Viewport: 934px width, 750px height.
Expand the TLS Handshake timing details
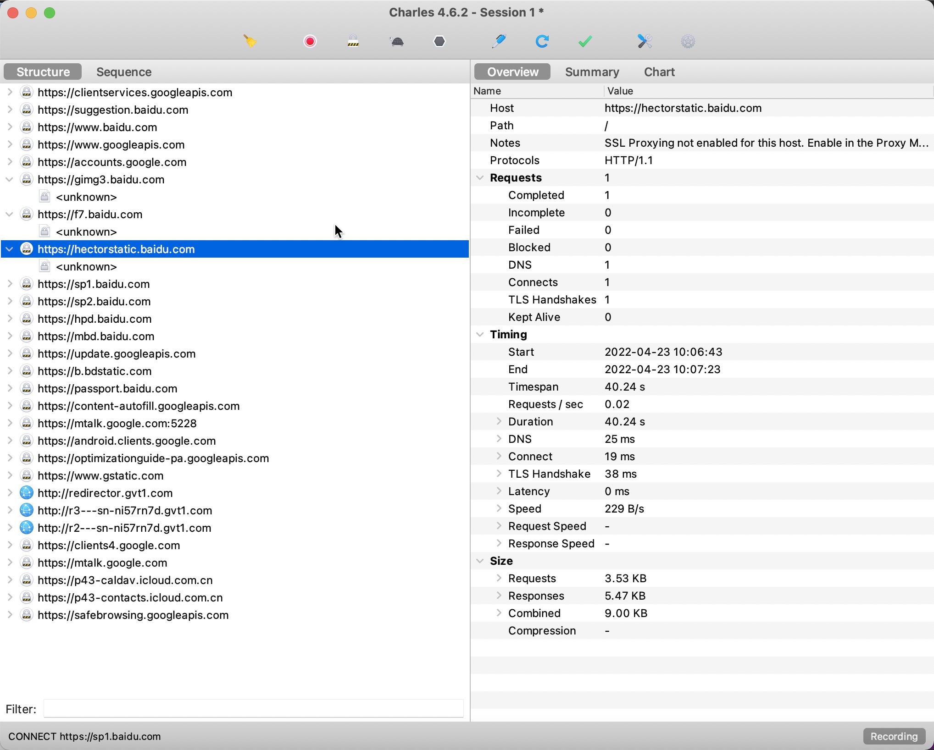coord(498,474)
